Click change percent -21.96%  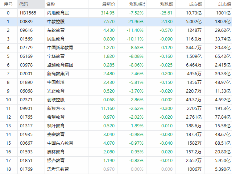(135, 22)
